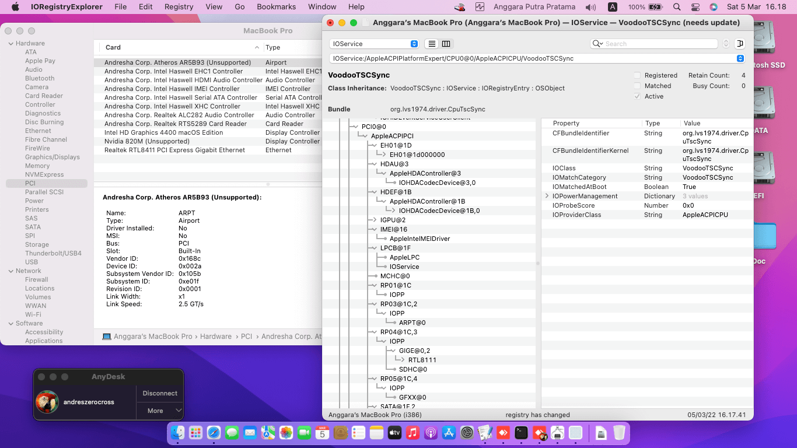Switch IORegistryExplorer to list view
The height and width of the screenshot is (448, 797).
click(x=432, y=44)
